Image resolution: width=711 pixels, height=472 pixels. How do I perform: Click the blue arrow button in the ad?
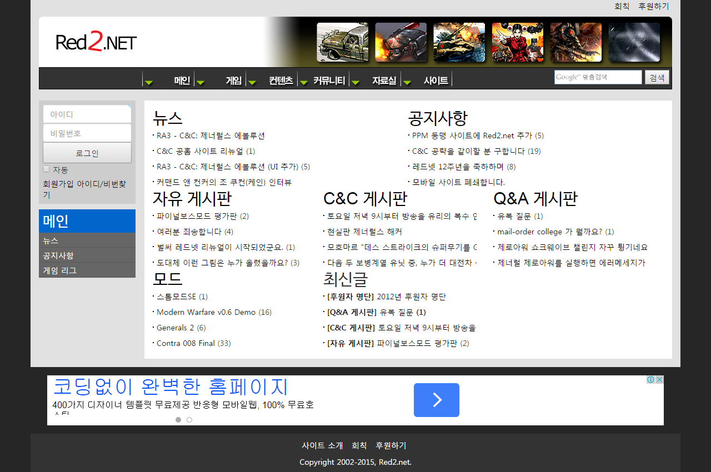437,400
